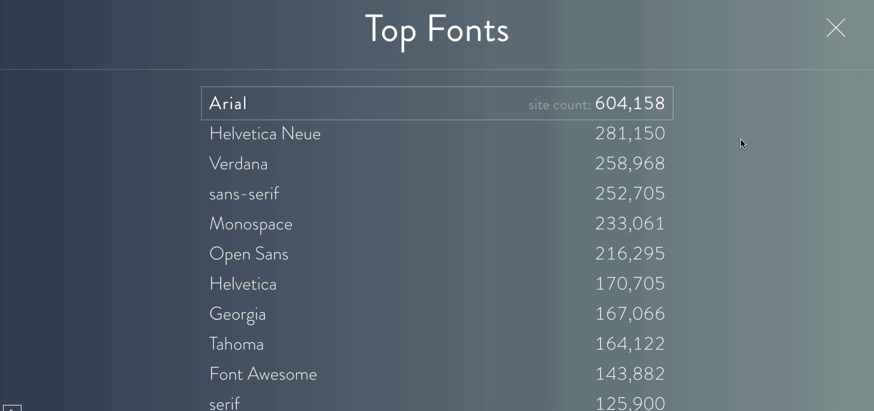
Task: Open the Open Sans font entry
Action: (x=437, y=254)
